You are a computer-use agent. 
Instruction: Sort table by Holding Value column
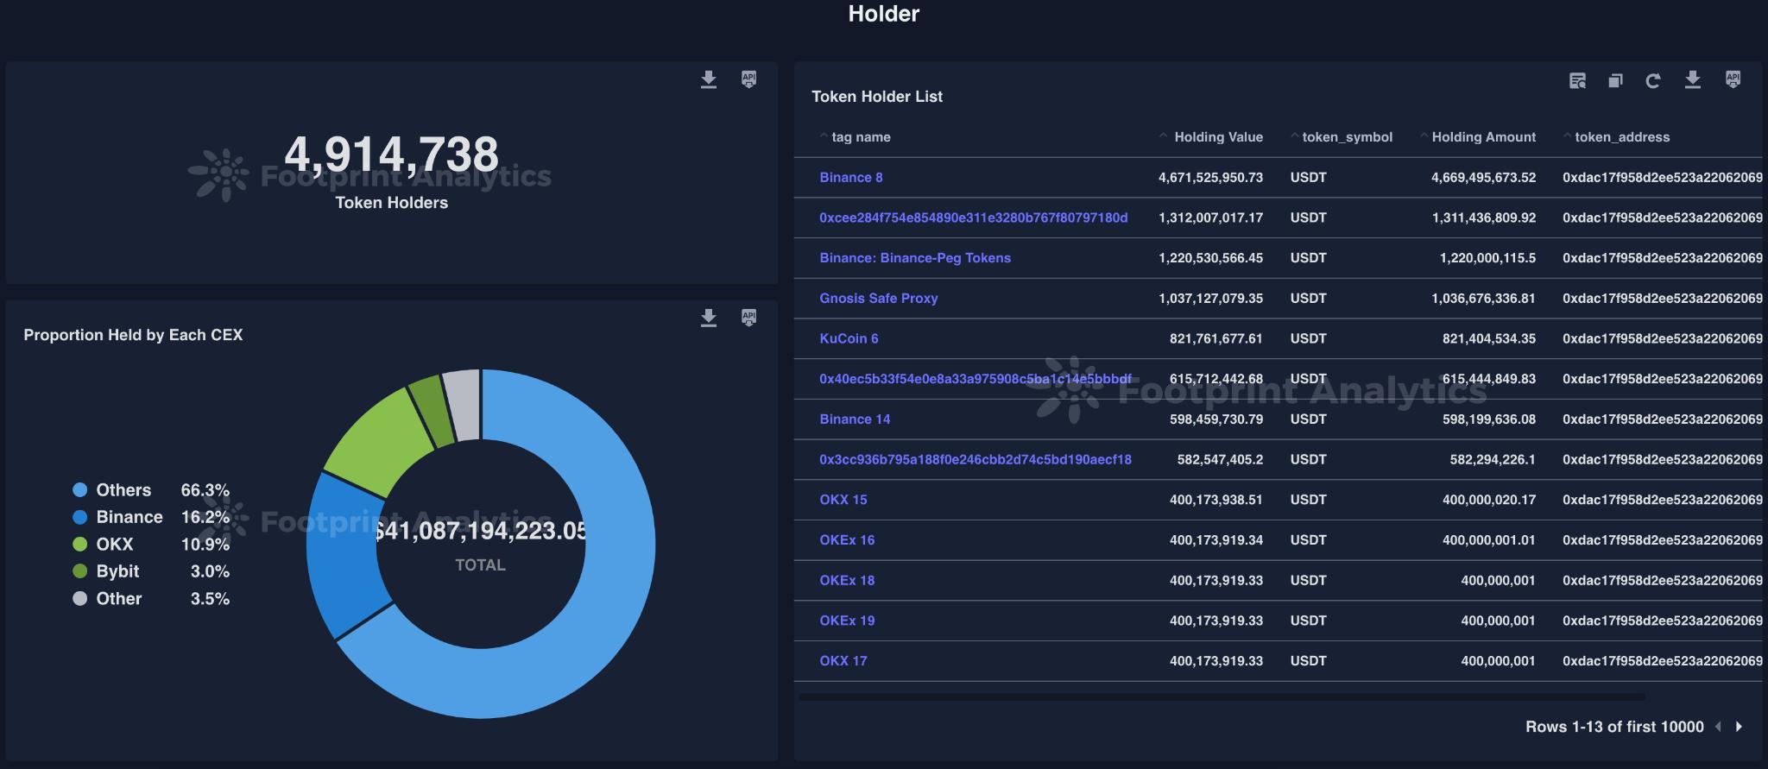1217,137
